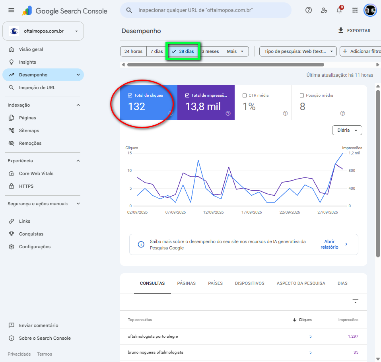Click the Conquistas trophy icon
Viewport: 381px width, 362px height.
12,234
